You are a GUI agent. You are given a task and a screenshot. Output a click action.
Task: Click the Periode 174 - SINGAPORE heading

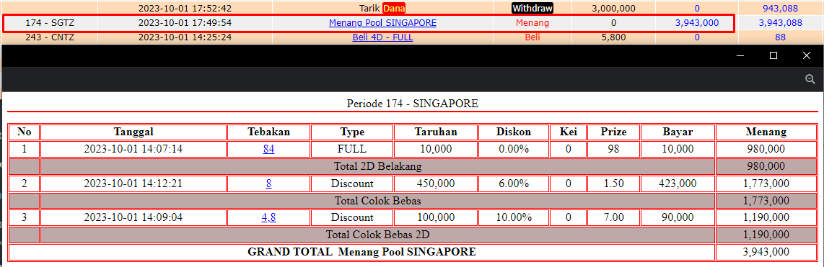click(413, 104)
